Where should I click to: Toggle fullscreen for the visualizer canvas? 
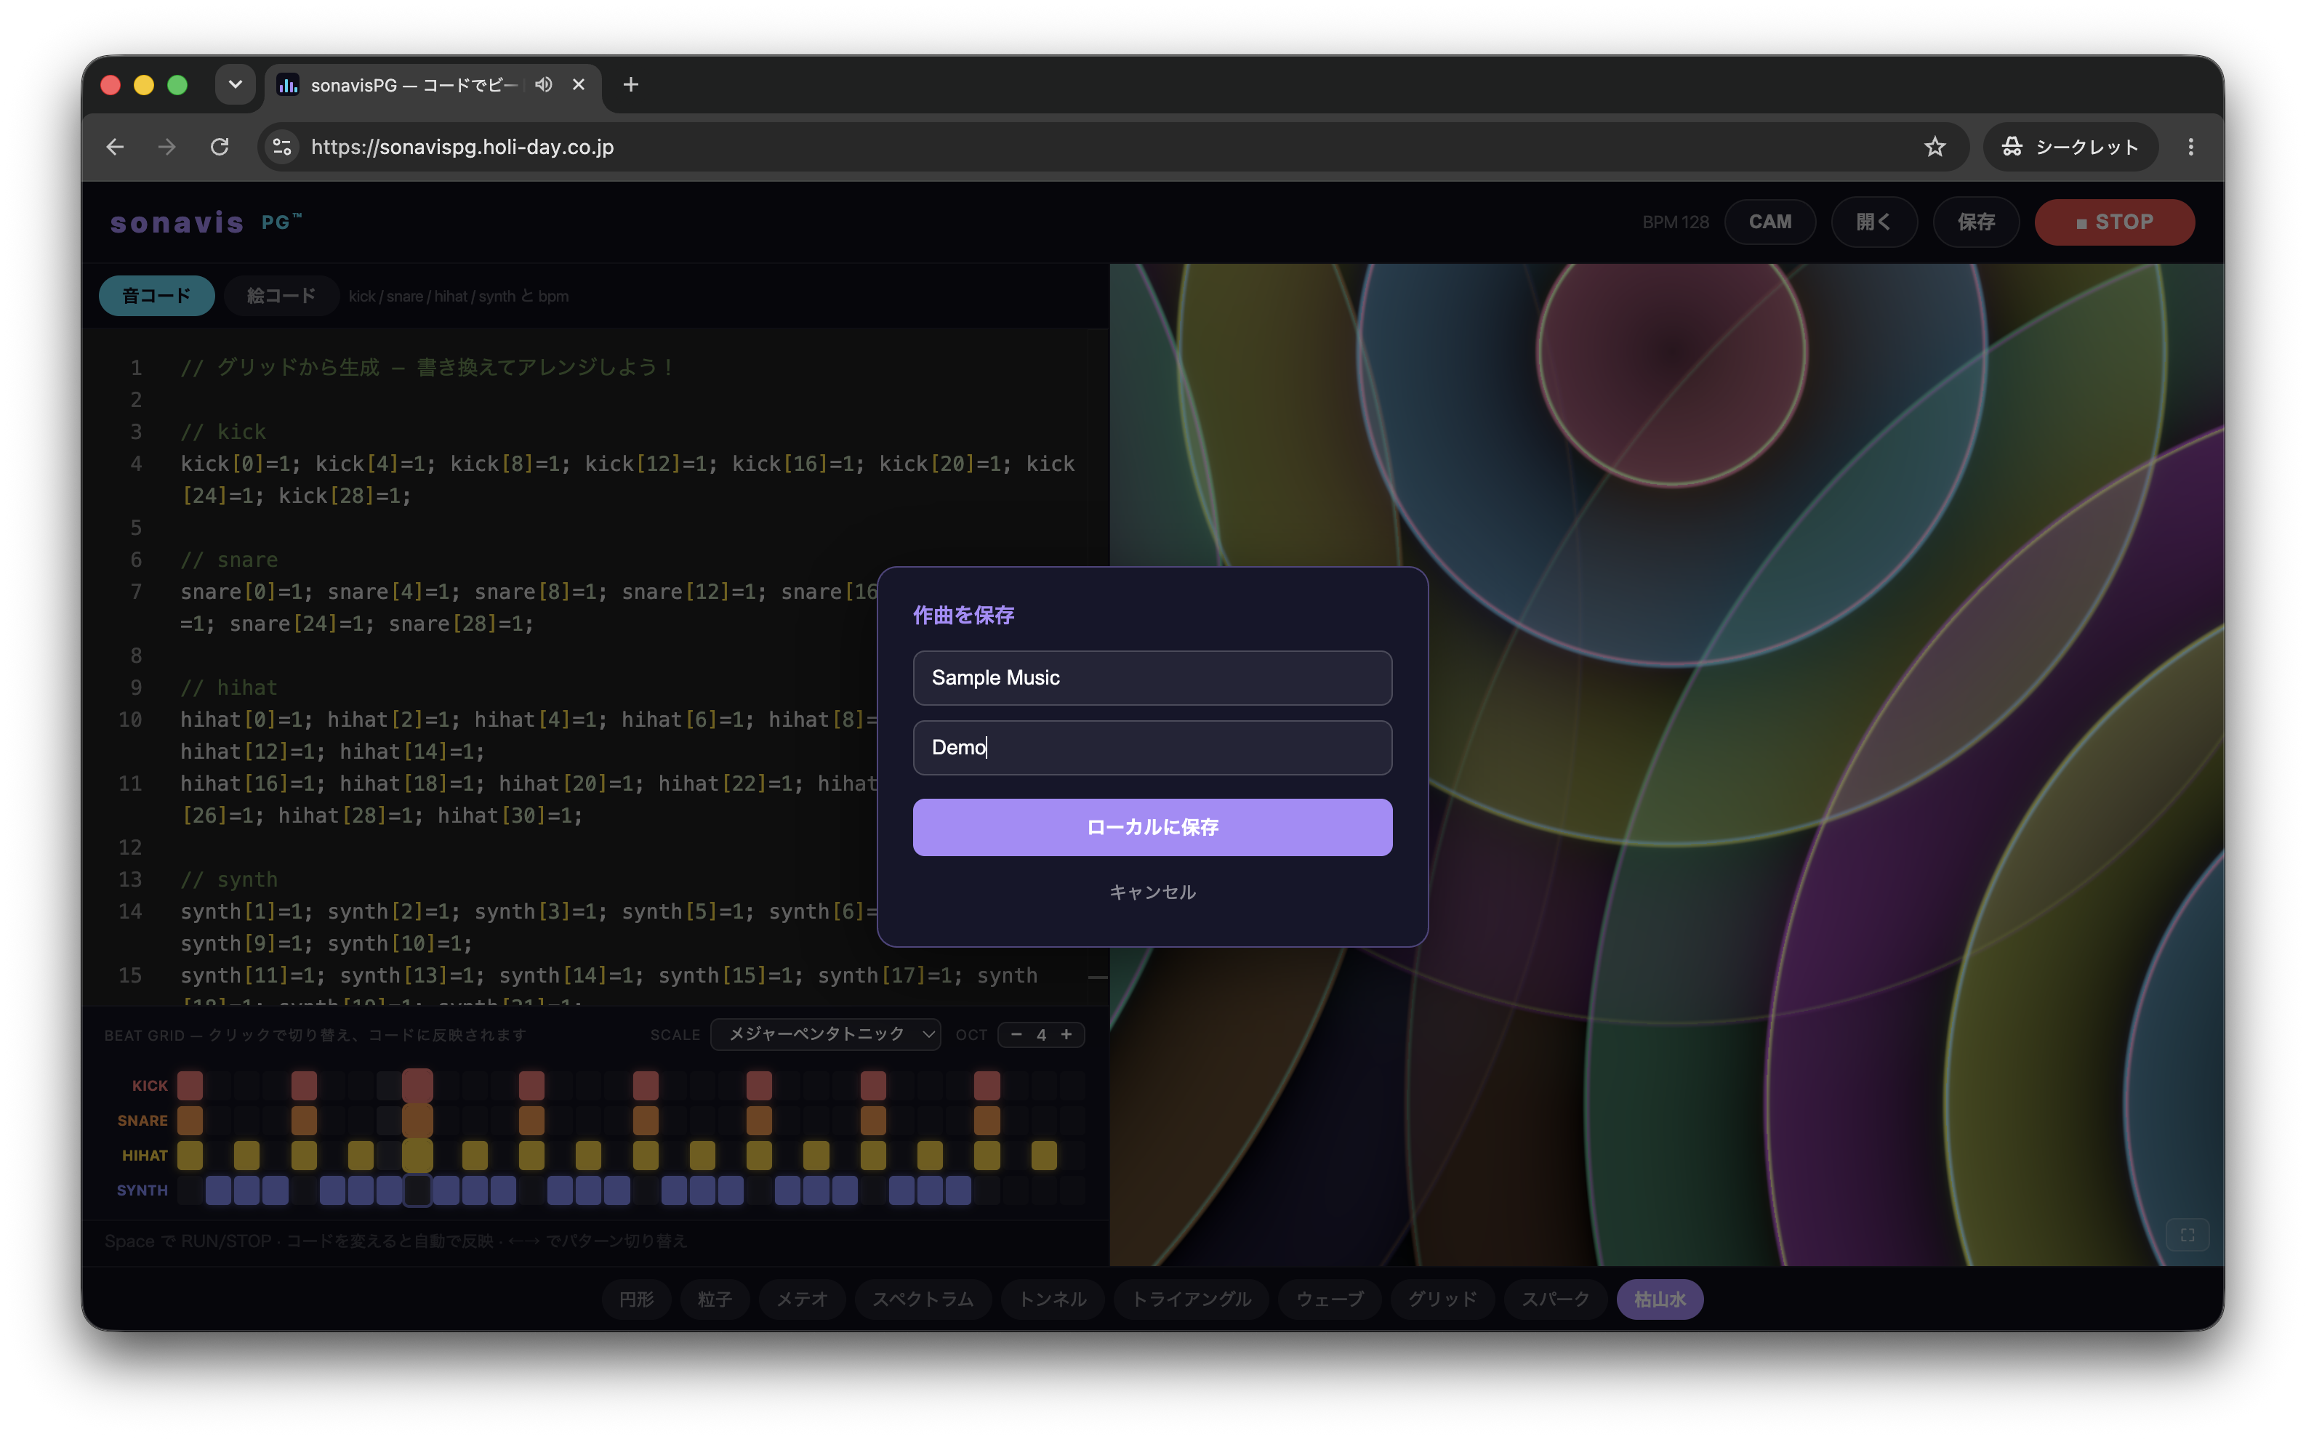pyautogui.click(x=2187, y=1234)
